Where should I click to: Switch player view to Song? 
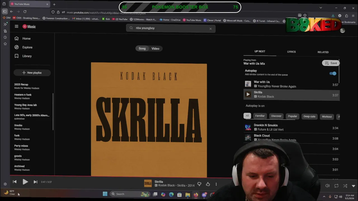pos(142,49)
